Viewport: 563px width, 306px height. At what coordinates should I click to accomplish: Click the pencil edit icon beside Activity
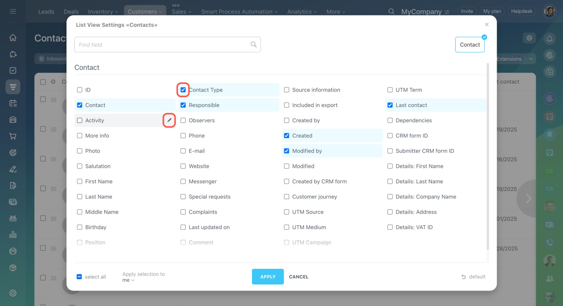[x=169, y=120]
